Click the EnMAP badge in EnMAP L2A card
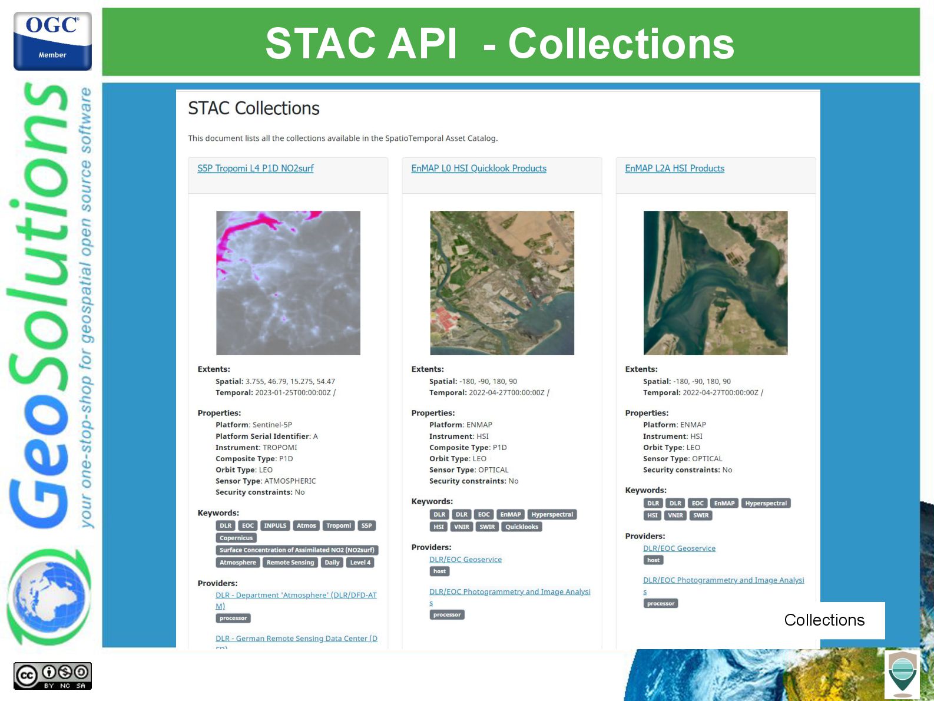The image size is (934, 701). [724, 503]
